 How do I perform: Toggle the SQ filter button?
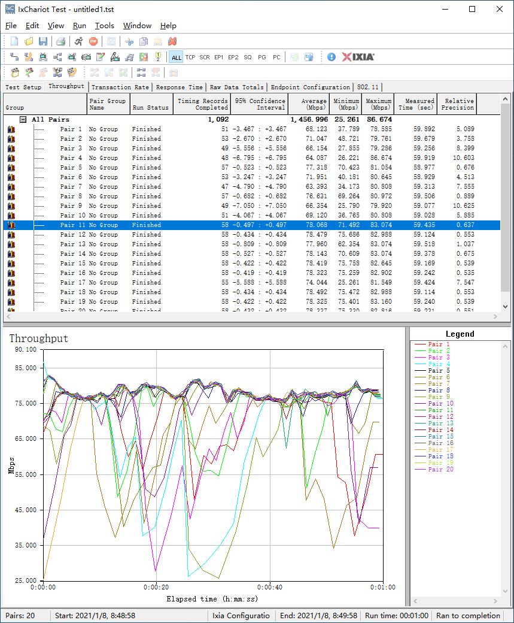[247, 58]
